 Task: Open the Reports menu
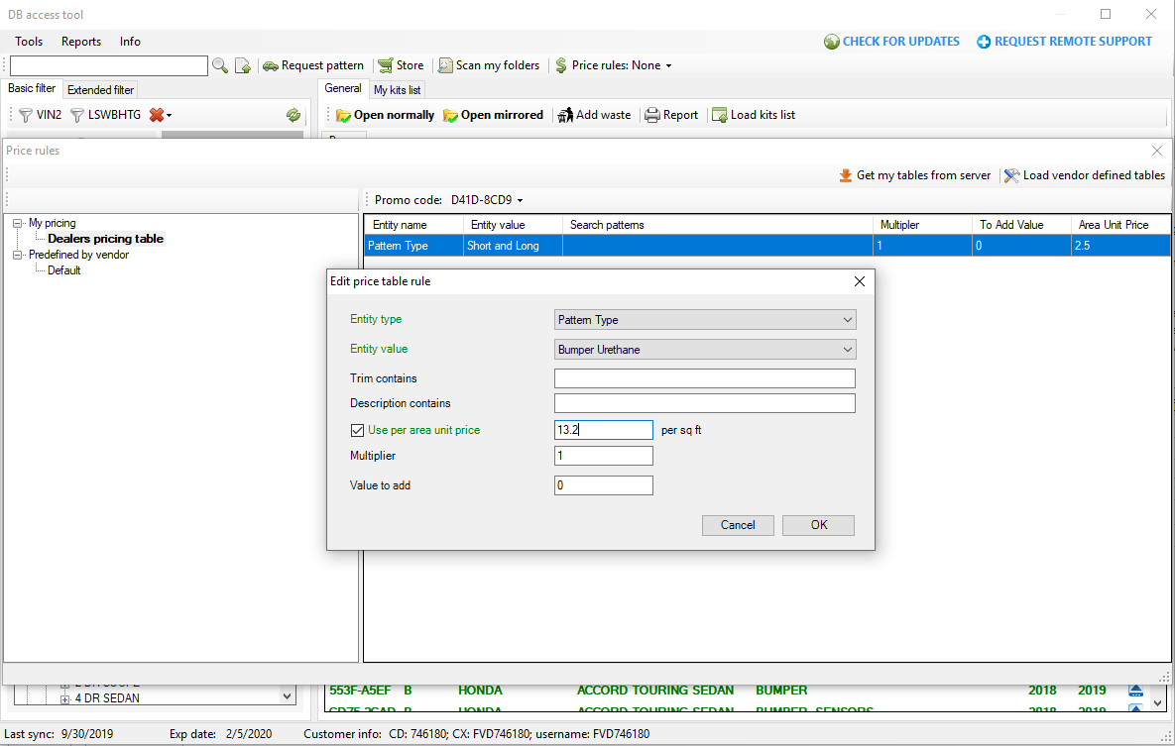(81, 42)
